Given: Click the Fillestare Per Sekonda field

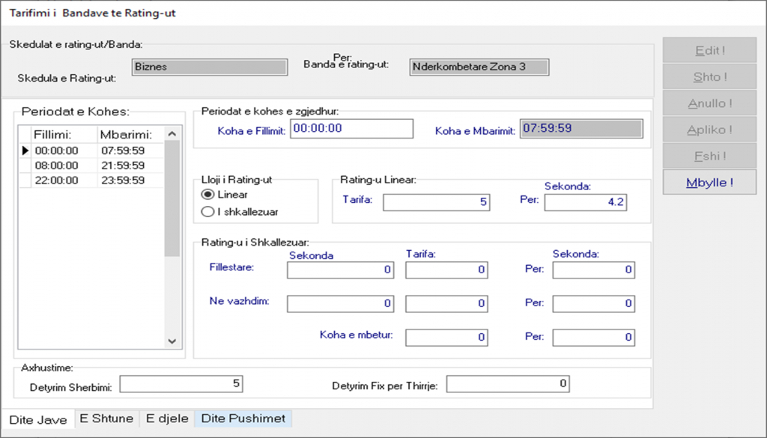Looking at the screenshot, I should coord(594,270).
